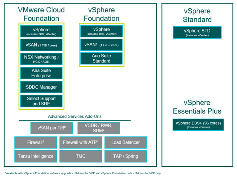Select the vSphere ESS+ (96 cores) box

(198, 124)
